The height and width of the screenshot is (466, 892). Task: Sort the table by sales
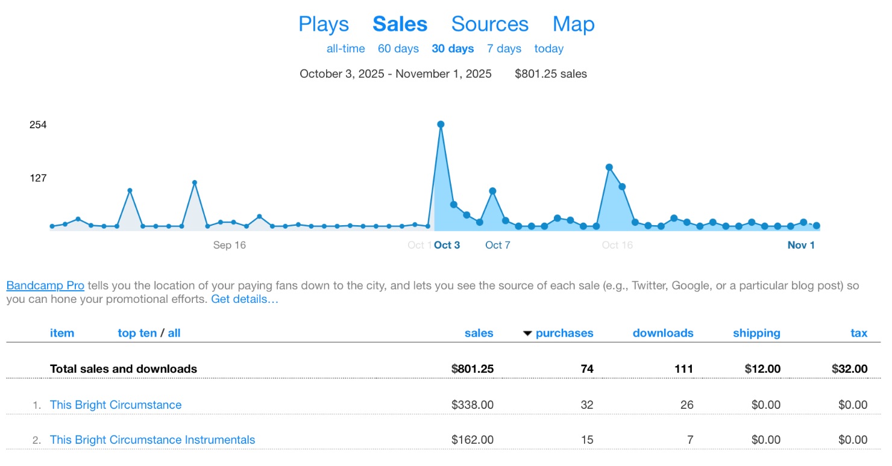(479, 333)
